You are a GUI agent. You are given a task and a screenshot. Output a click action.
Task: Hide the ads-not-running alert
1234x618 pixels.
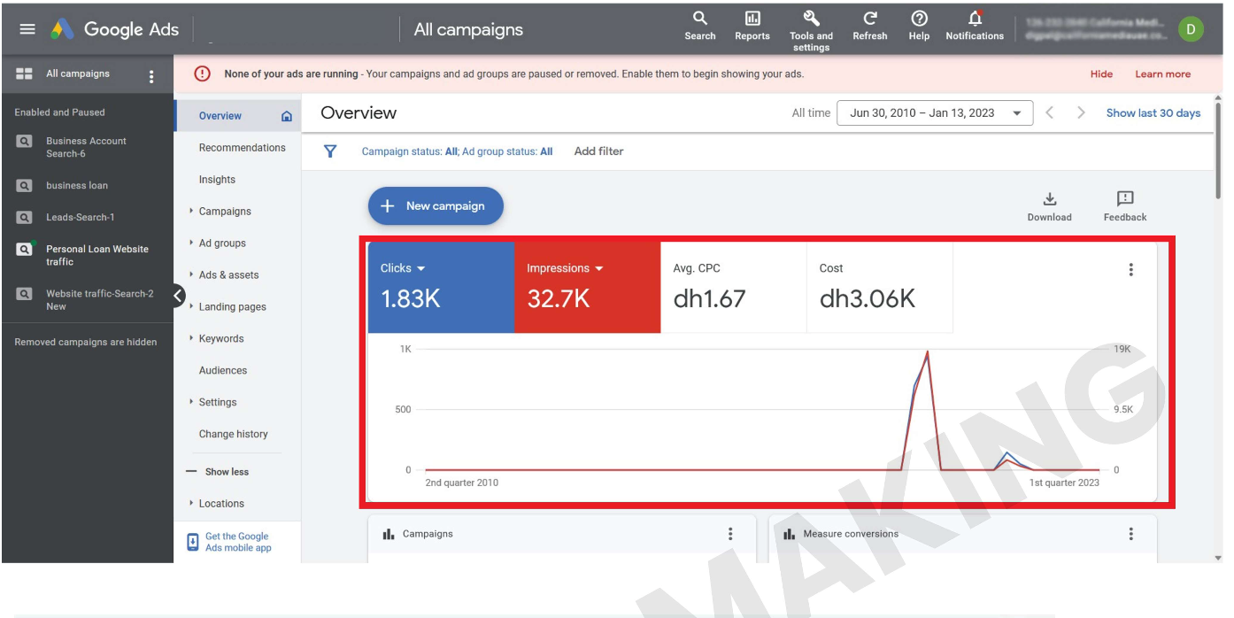(1101, 74)
